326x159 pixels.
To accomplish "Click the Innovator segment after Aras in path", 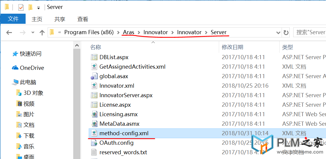I will click(x=155, y=32).
